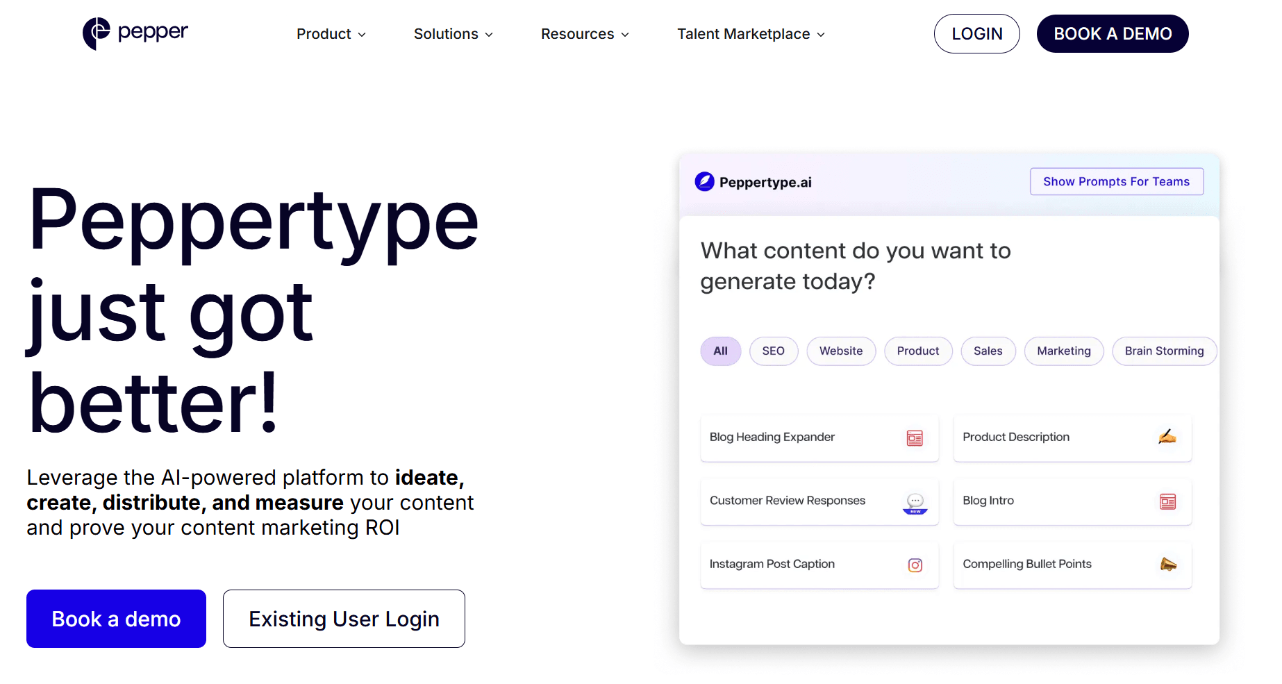Expand the Resources dropdown chevron
The image size is (1282, 684).
(x=625, y=35)
